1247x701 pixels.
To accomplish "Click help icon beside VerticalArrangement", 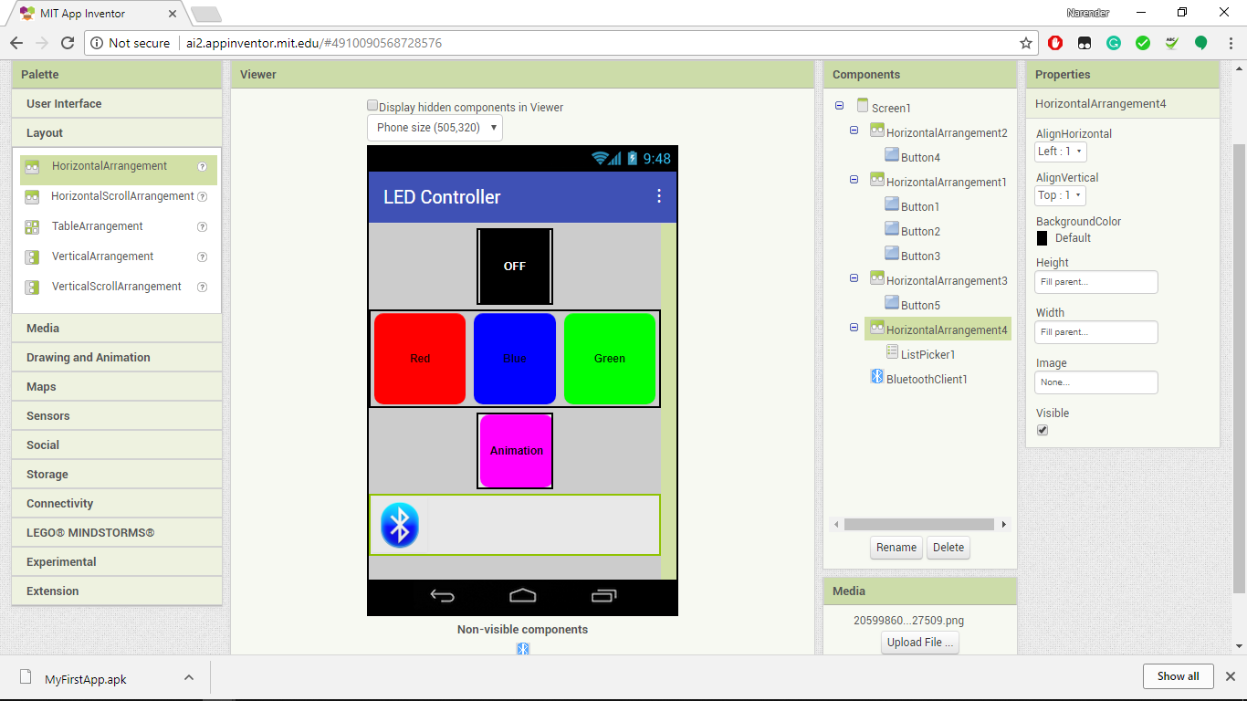I will 202,257.
